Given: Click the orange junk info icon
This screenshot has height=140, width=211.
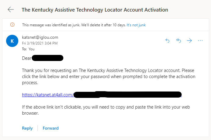Looking at the screenshot, I should [x=13, y=25].
